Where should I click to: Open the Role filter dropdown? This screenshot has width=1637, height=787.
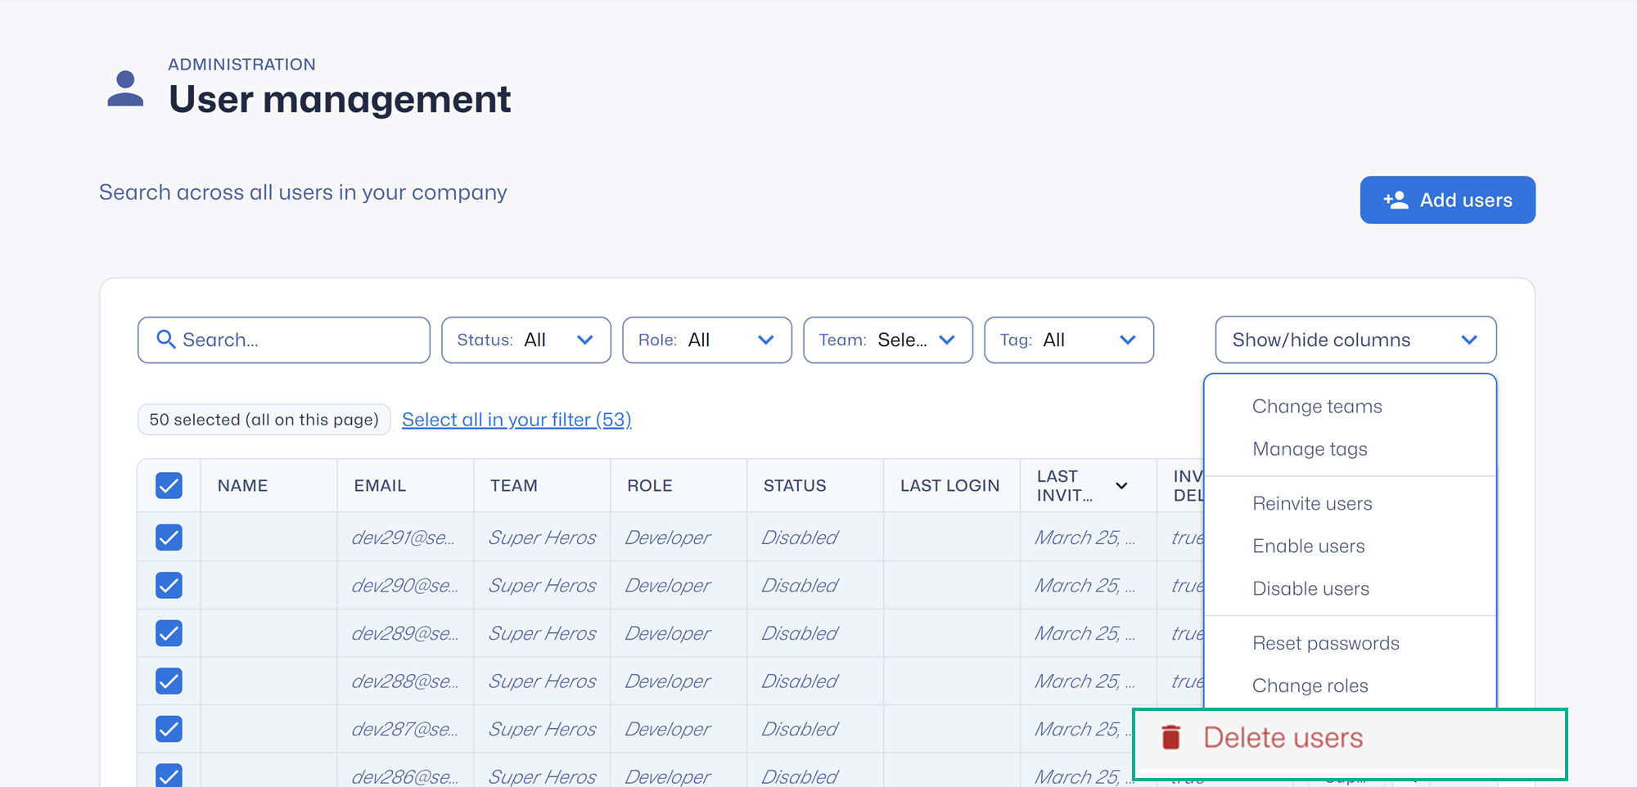pyautogui.click(x=707, y=340)
